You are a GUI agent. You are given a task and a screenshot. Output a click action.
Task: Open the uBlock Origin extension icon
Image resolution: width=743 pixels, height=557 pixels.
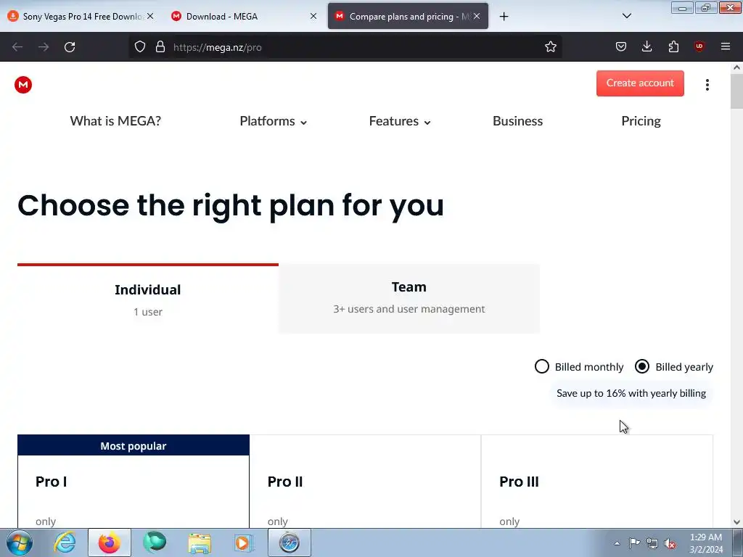699,46
